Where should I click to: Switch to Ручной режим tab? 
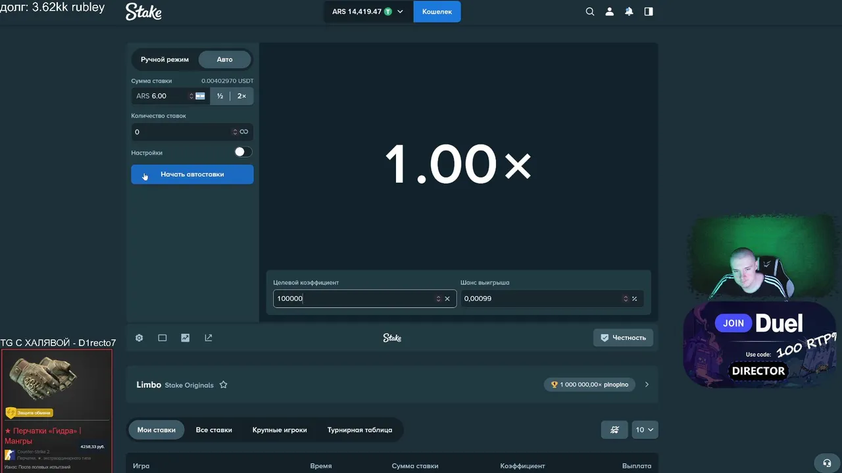tap(164, 59)
